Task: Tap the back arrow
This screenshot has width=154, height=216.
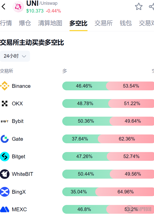Action: click(3, 7)
